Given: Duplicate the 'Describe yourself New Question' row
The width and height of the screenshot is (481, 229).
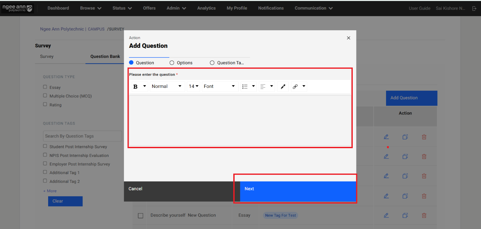Looking at the screenshot, I should [x=405, y=215].
